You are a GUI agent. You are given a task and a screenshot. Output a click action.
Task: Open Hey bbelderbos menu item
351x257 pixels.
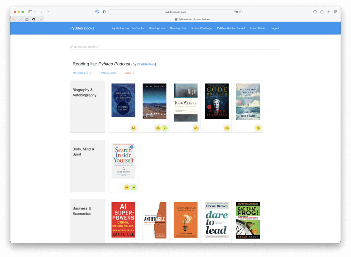[120, 28]
